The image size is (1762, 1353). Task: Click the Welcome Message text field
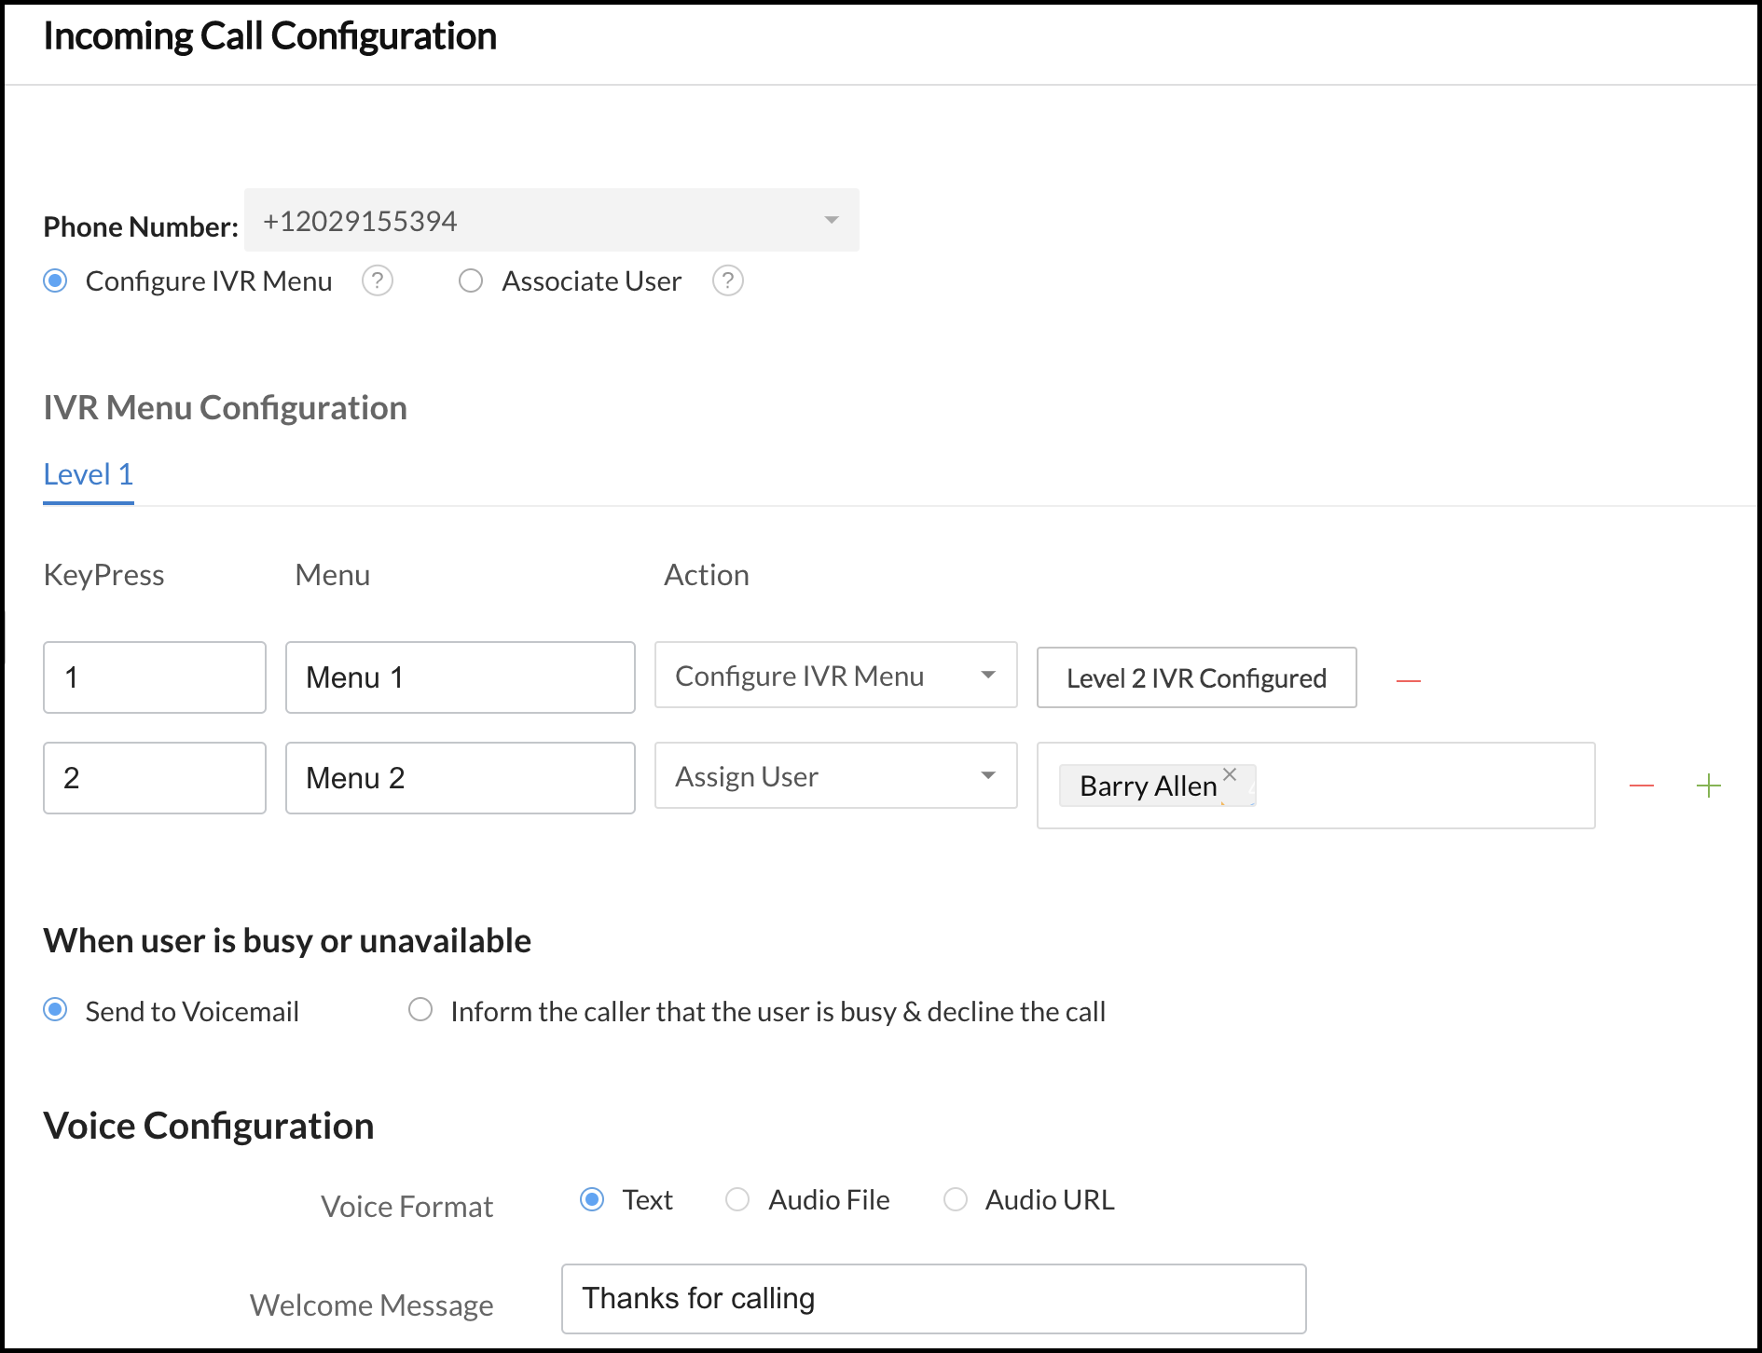pos(933,1298)
